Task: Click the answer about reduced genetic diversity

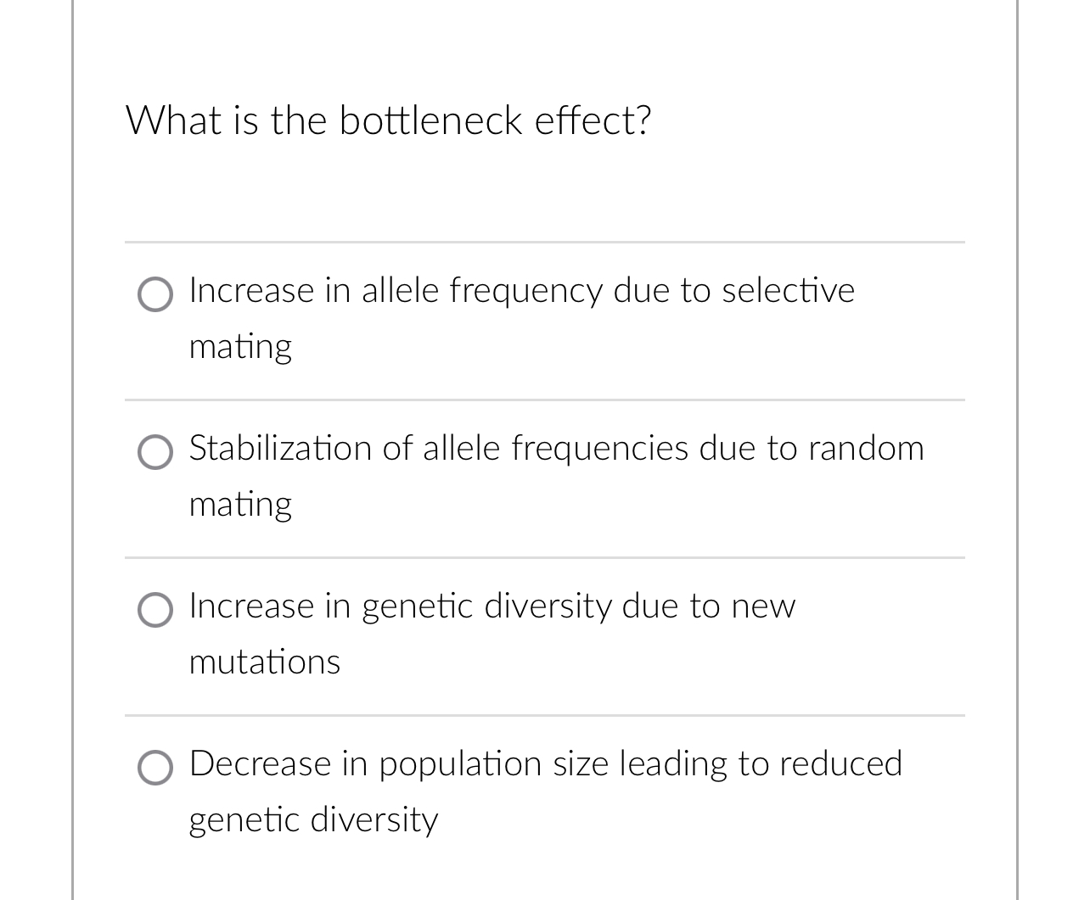Action: pos(544,764)
